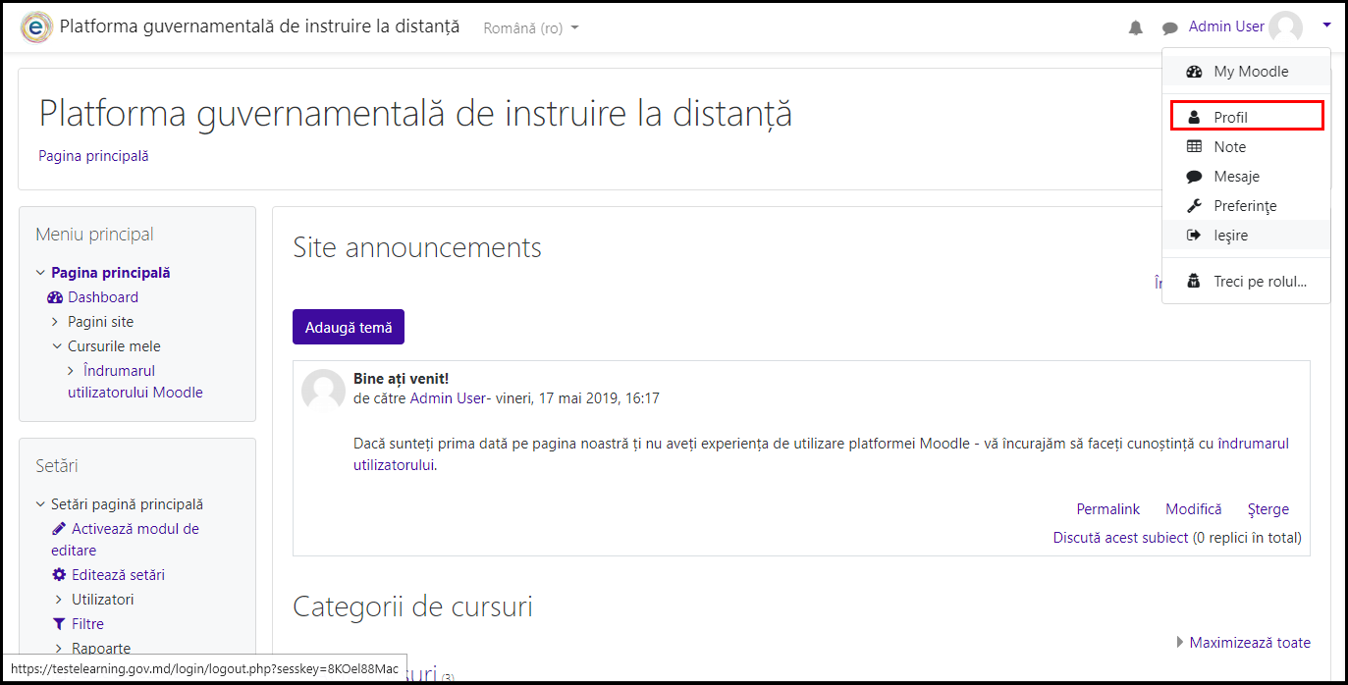
Task: Open Editează setări link
Action: click(118, 575)
